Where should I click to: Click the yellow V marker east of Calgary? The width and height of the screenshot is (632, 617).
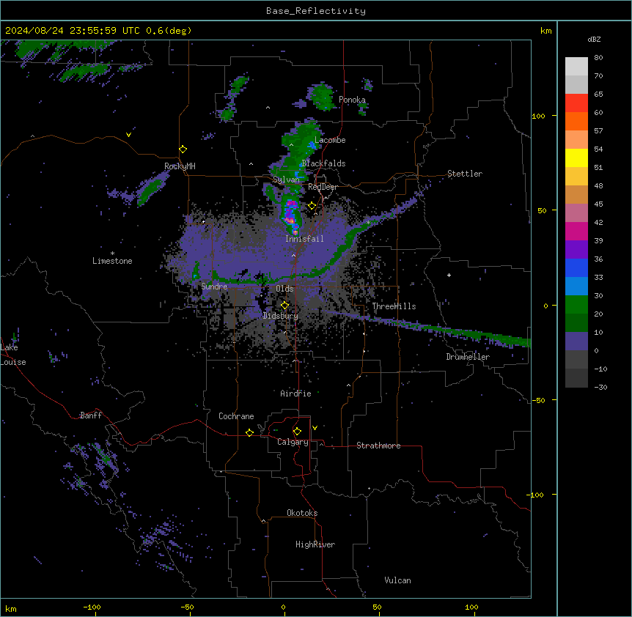(x=315, y=428)
